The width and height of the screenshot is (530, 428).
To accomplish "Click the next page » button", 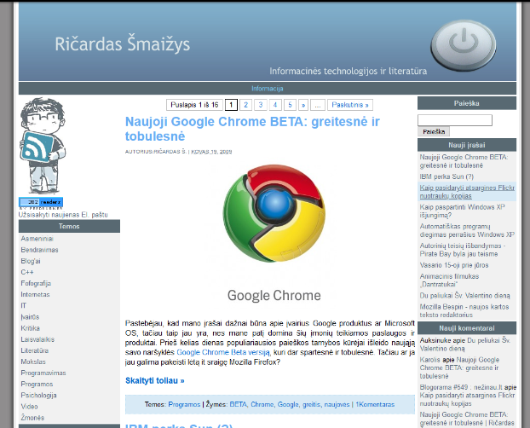I will coord(303,105).
